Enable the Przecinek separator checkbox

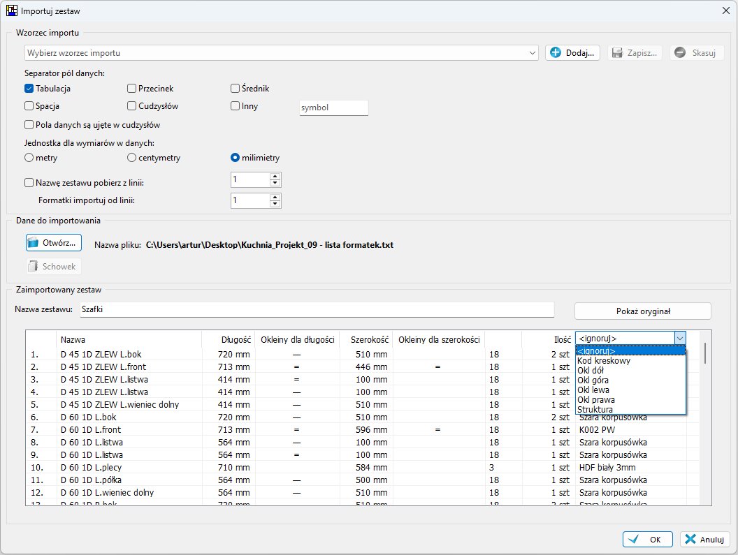click(132, 89)
